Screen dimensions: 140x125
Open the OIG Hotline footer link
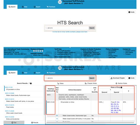tap(129, 52)
